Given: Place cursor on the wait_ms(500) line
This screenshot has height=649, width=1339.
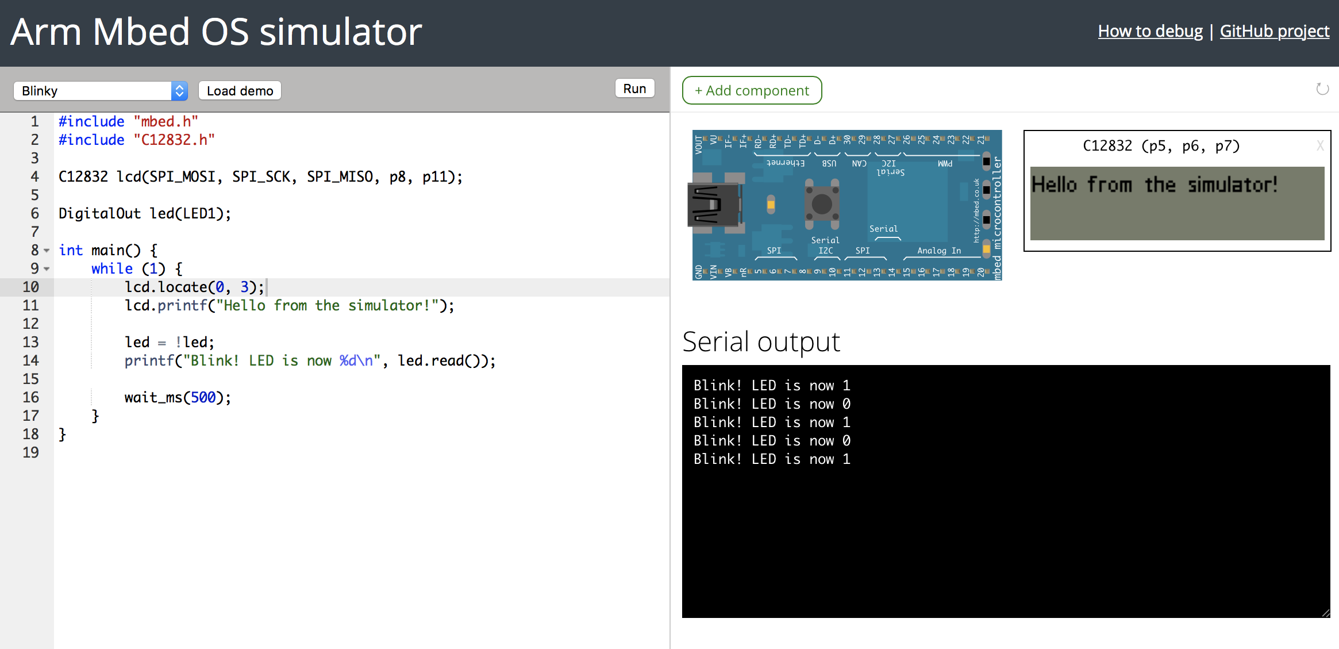Looking at the screenshot, I should coord(177,398).
